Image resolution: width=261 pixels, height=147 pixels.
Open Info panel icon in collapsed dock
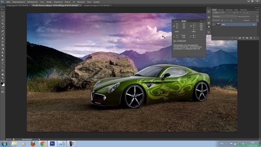pyautogui.click(x=209, y=27)
